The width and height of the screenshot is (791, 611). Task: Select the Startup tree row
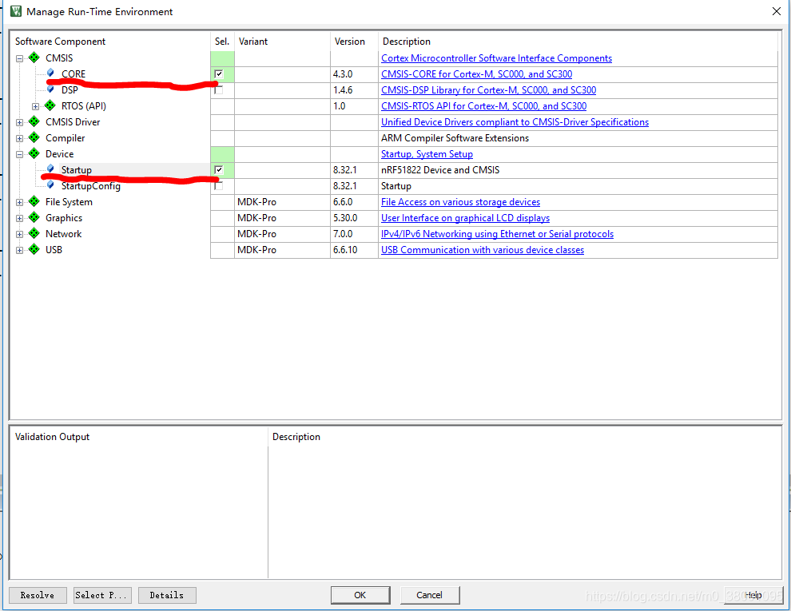pyautogui.click(x=76, y=170)
